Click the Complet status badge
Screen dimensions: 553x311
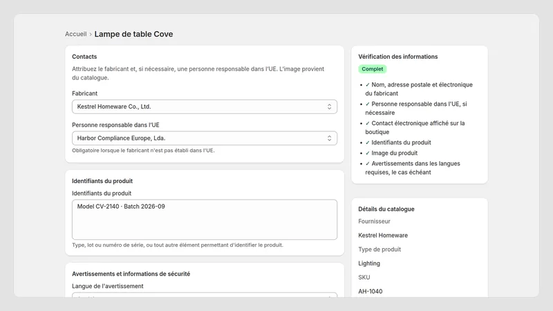click(373, 69)
